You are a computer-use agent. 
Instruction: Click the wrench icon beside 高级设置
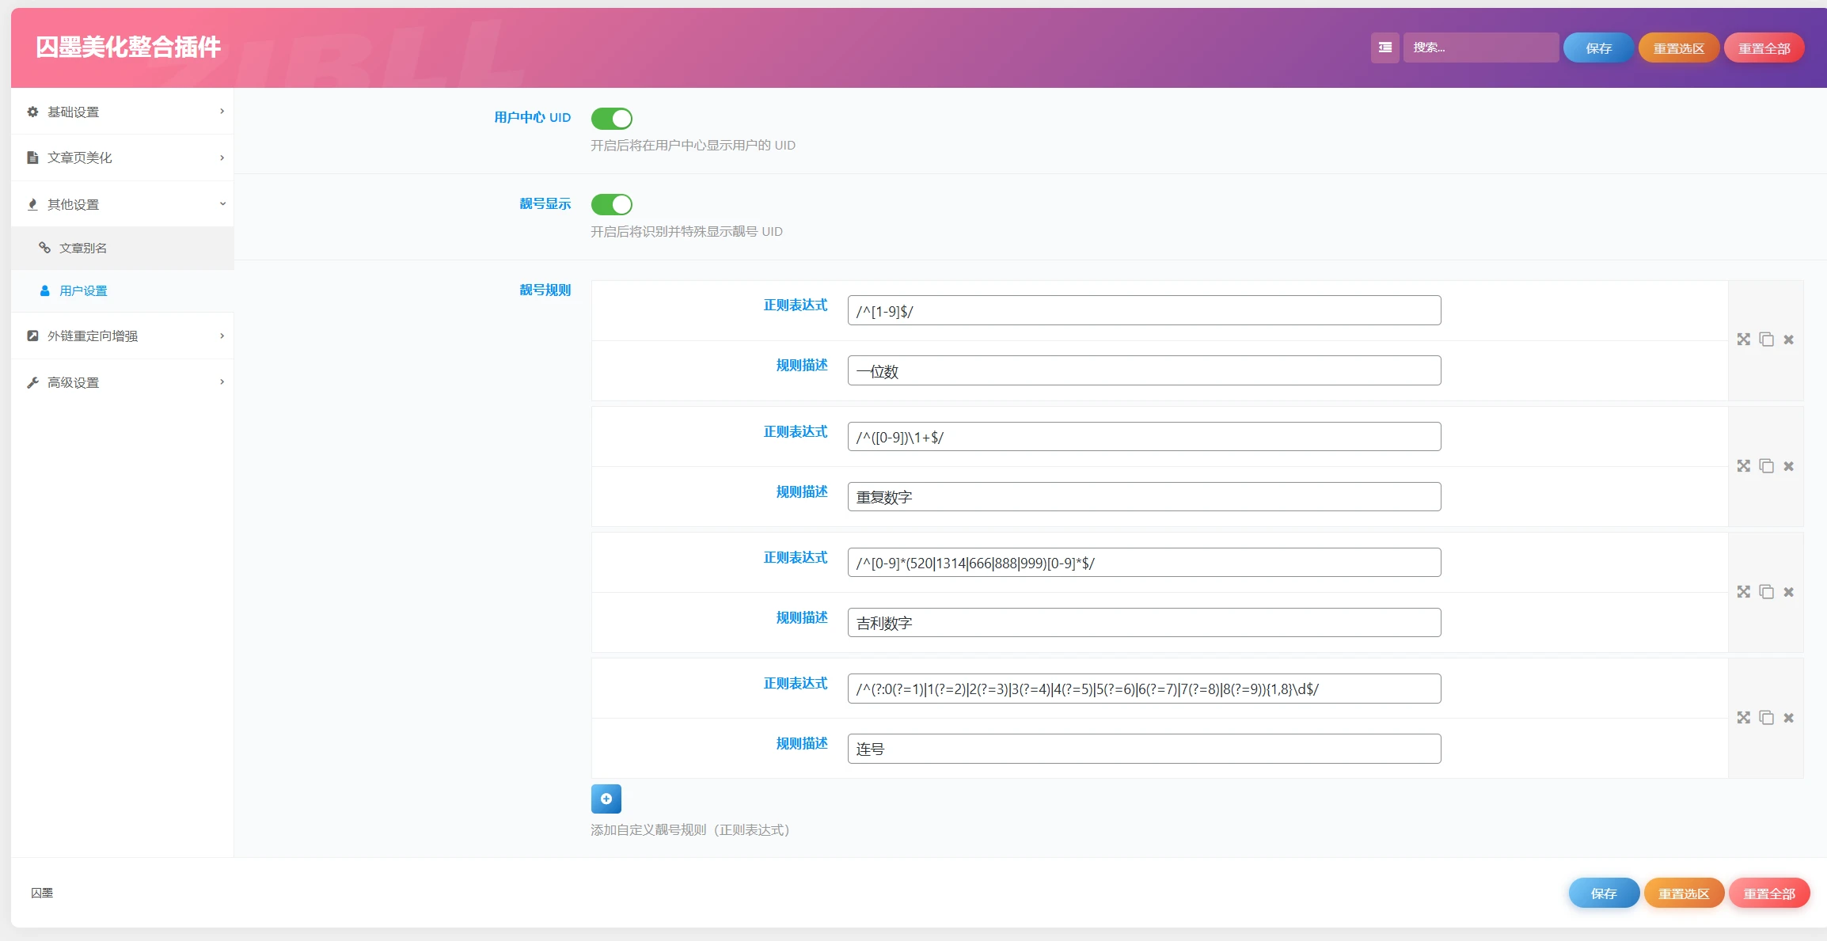[32, 382]
